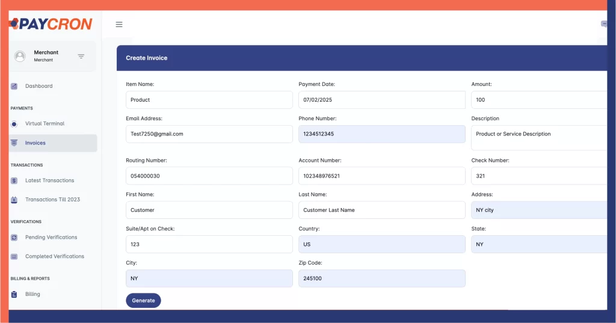
Task: Click the First Name field
Action: (x=209, y=211)
